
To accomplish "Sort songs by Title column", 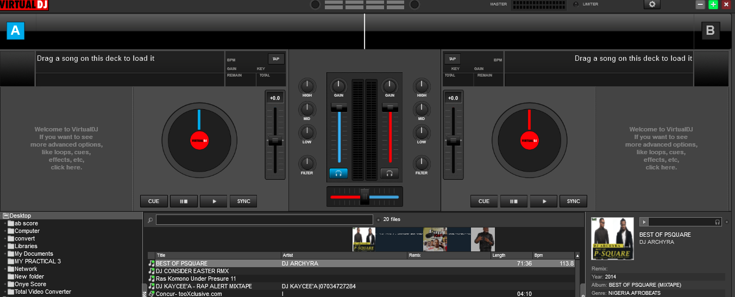I will pyautogui.click(x=218, y=255).
